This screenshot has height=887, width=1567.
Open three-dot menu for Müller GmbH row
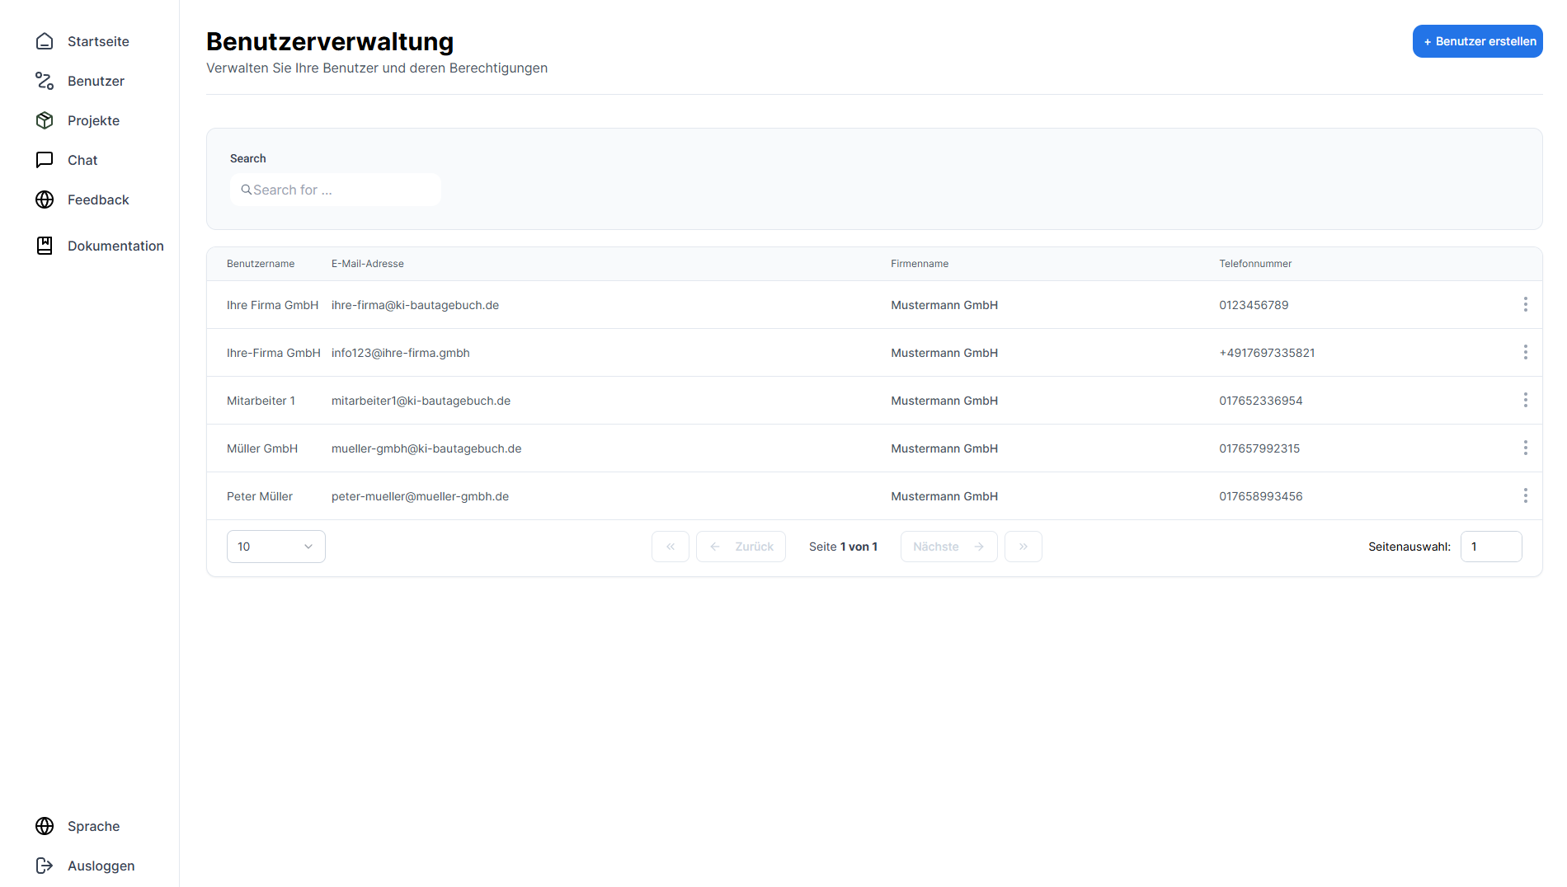coord(1525,448)
